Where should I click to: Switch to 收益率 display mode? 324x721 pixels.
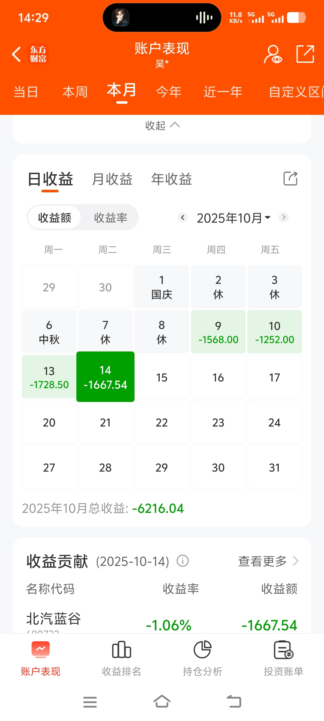coord(110,218)
